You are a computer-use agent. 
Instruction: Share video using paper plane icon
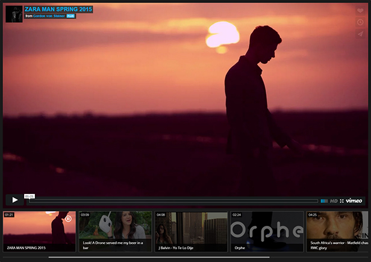pos(360,34)
